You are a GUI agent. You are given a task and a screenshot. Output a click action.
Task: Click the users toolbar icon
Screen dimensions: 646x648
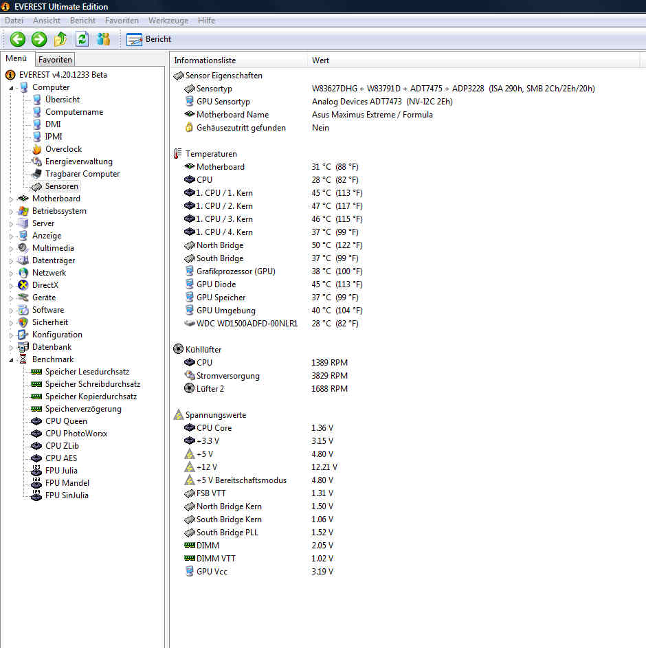point(103,39)
